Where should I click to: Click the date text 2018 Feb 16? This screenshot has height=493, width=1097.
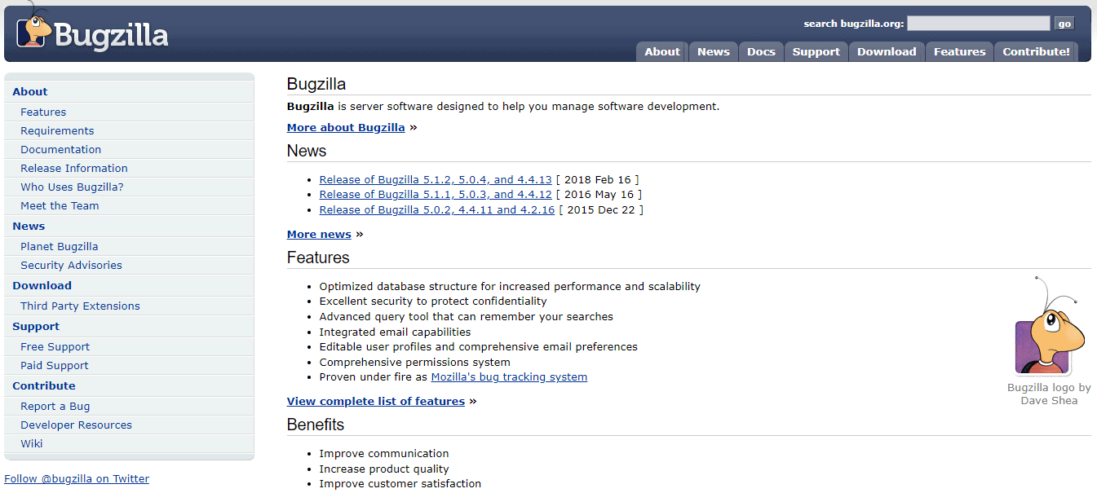coord(599,179)
